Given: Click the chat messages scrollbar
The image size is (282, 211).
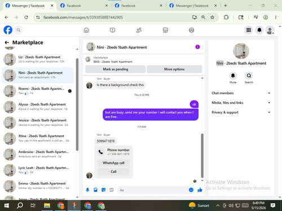Looking at the screenshot, I should 202,156.
